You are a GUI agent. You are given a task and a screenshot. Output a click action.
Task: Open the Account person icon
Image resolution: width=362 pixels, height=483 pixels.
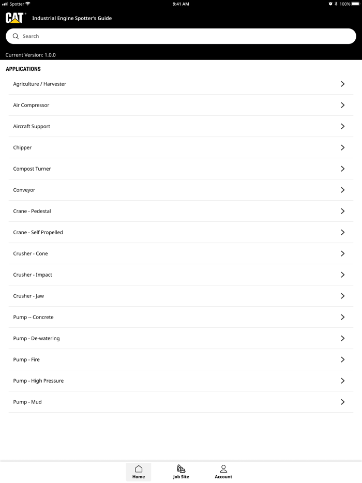click(223, 469)
